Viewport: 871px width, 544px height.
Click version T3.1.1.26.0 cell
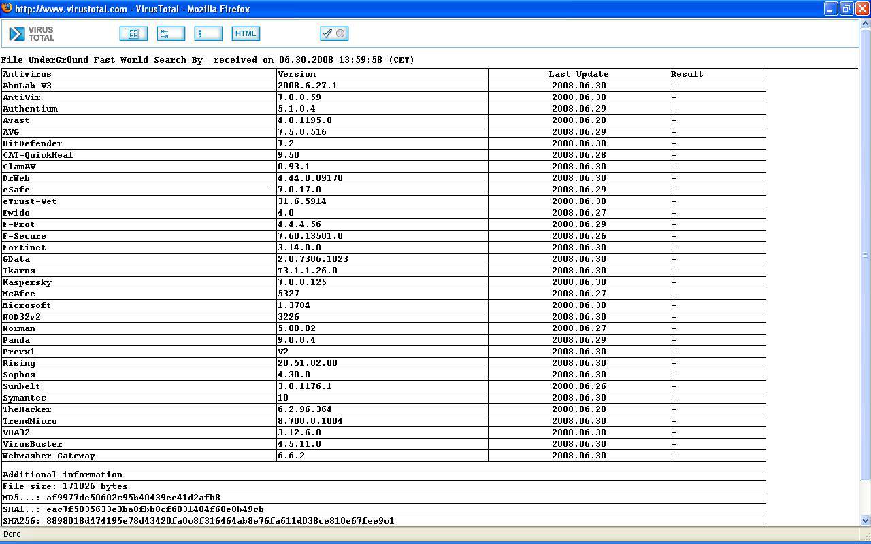[x=308, y=271]
